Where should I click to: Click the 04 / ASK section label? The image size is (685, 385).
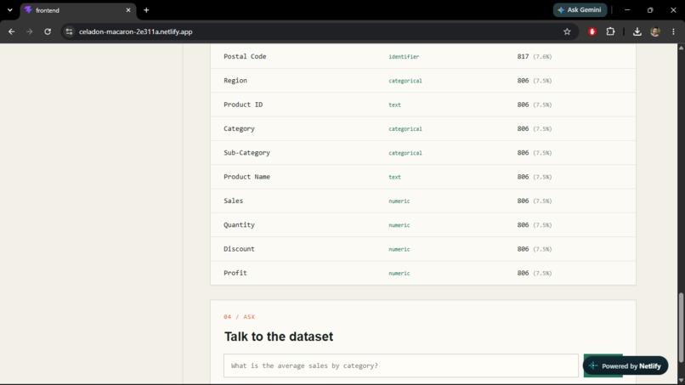240,317
